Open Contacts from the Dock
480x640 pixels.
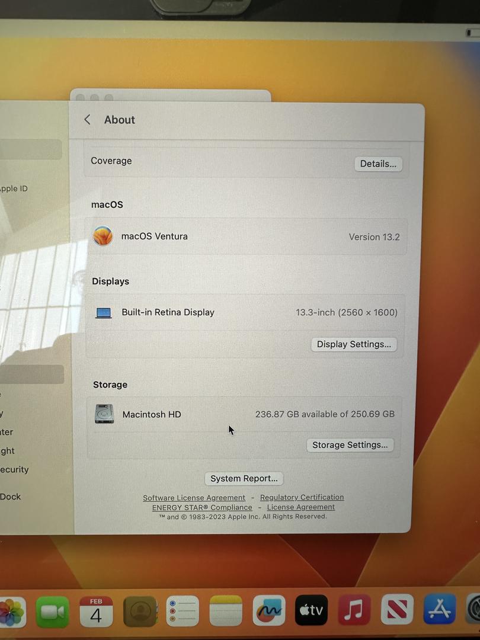tap(140, 612)
